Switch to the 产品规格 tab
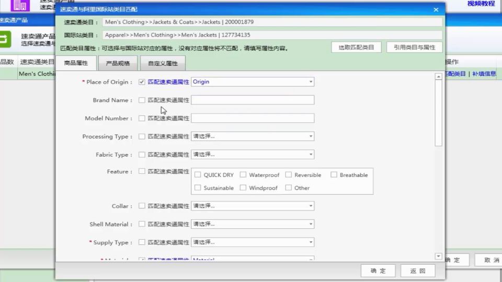This screenshot has width=502, height=282. [x=118, y=63]
